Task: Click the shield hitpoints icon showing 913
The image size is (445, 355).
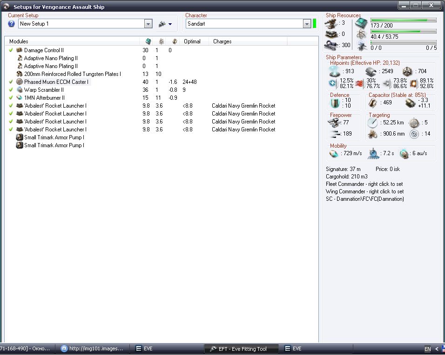Action: (x=335, y=71)
